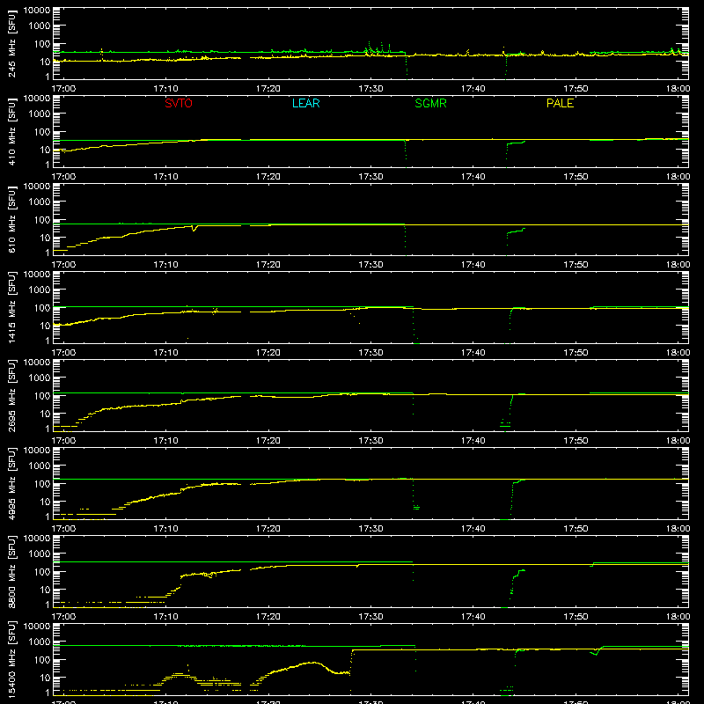
Task: Select the 15400 MHz [SFU] axis label
Action: (12, 659)
